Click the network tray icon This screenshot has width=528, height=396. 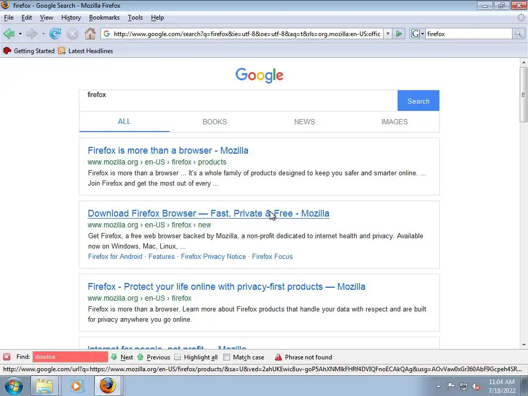(x=464, y=386)
